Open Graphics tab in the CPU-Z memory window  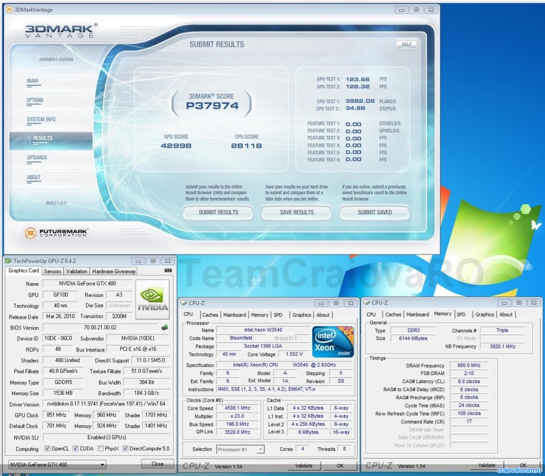[x=485, y=315]
